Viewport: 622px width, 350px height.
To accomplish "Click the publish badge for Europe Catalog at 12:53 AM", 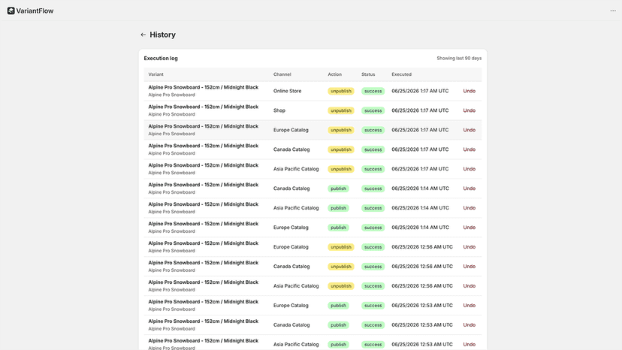I will coord(338,305).
